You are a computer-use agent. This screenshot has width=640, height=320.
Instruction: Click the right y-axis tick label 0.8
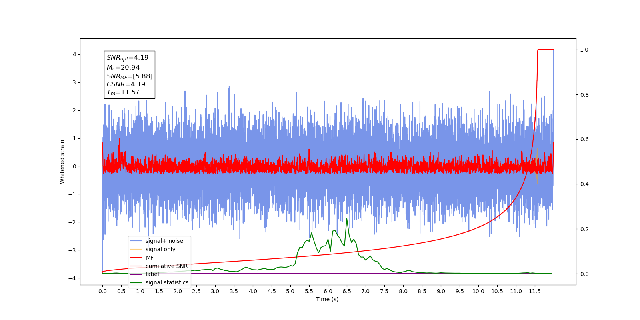coord(584,95)
